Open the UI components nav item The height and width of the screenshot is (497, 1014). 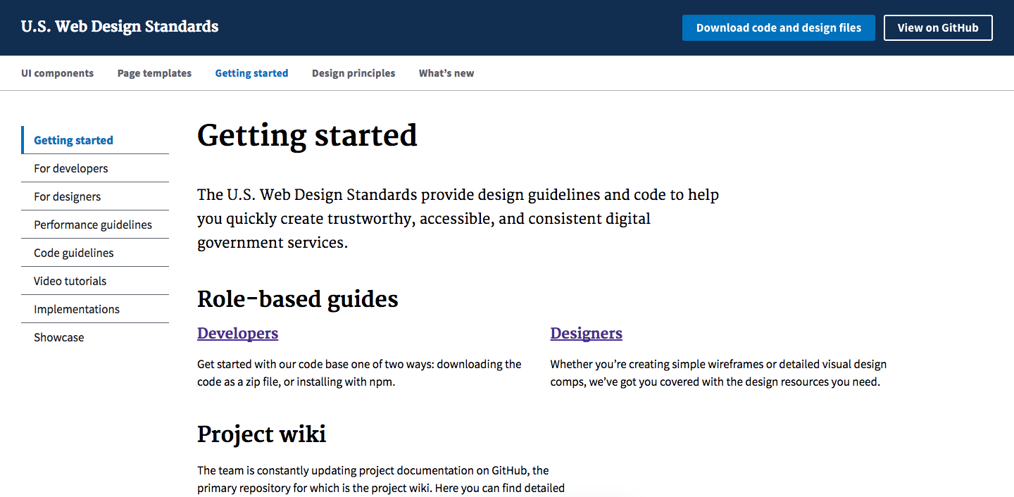[57, 73]
